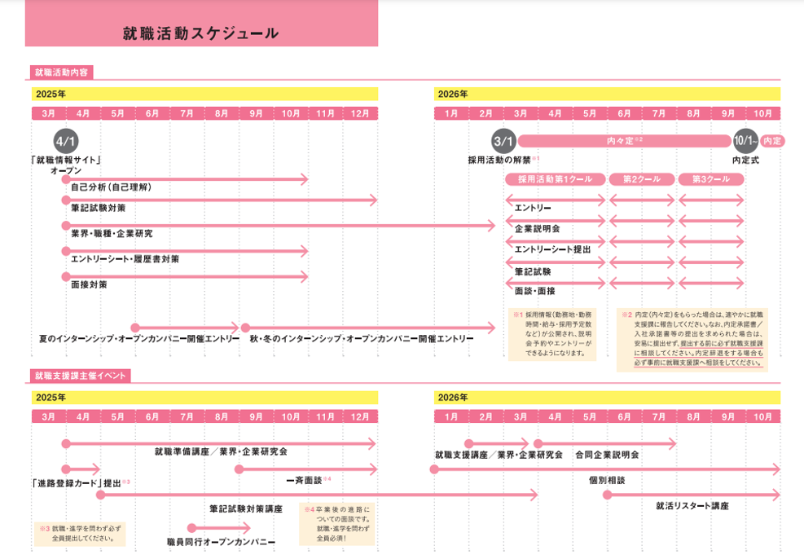Viewport: 804px width, 559px height.
Task: Open the ※1 採用情報 footnote box
Action: (x=552, y=333)
